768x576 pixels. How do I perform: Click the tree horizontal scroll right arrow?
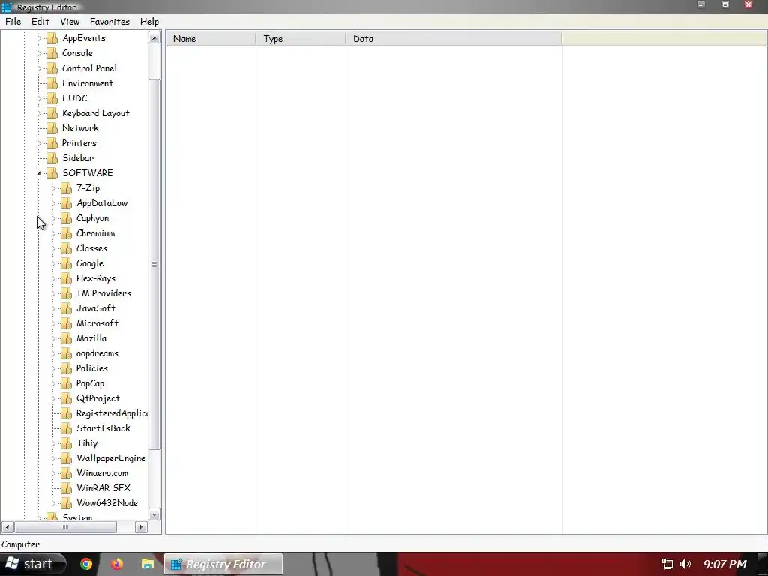pyautogui.click(x=141, y=527)
